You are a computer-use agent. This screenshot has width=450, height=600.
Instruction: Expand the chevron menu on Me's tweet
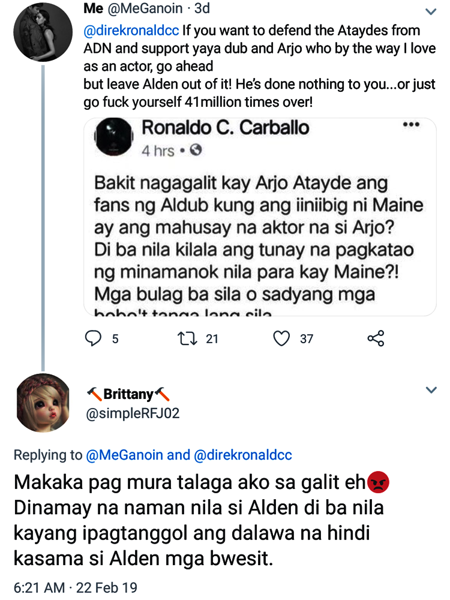click(431, 11)
